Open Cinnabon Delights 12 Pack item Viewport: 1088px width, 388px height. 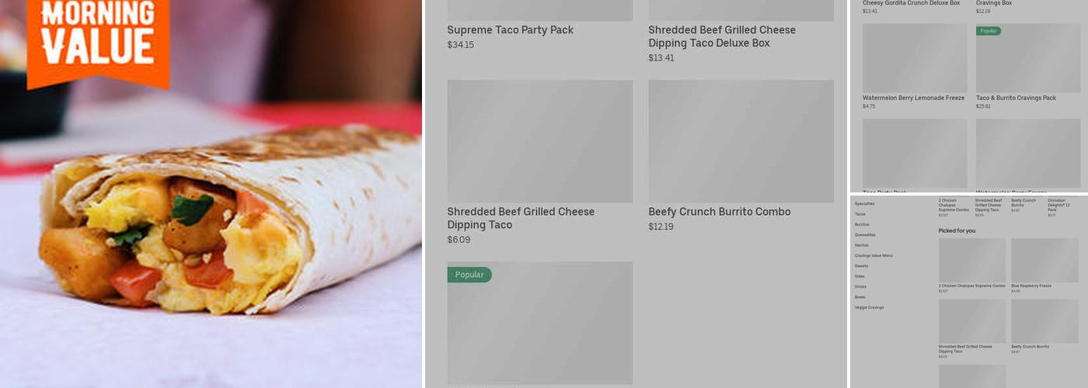1061,206
